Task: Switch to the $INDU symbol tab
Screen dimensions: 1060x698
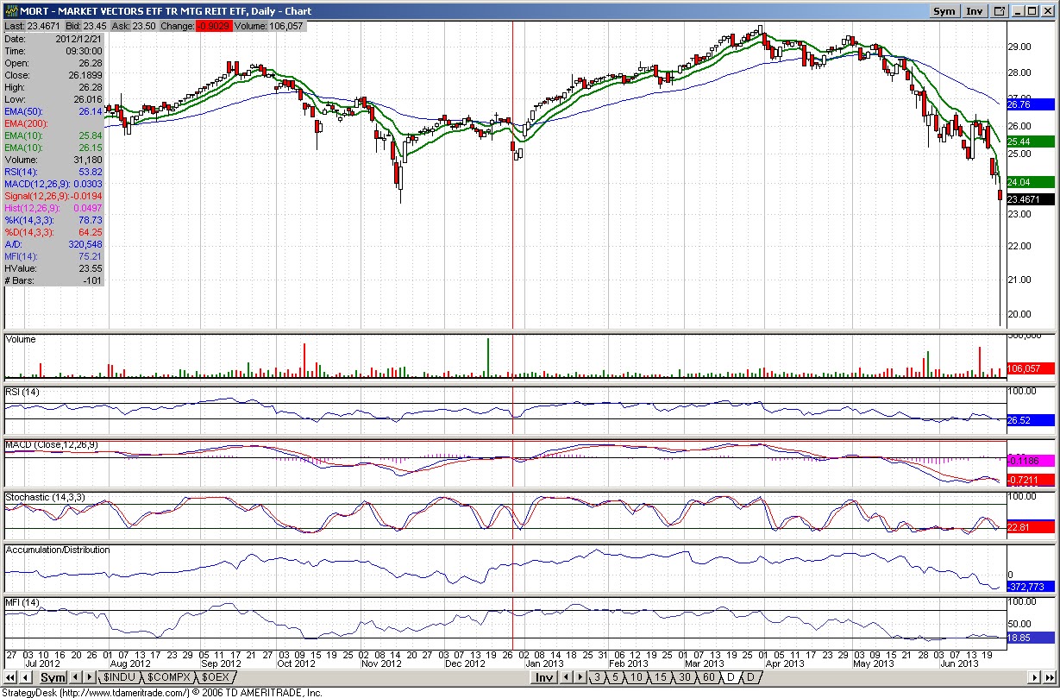Action: pos(119,678)
